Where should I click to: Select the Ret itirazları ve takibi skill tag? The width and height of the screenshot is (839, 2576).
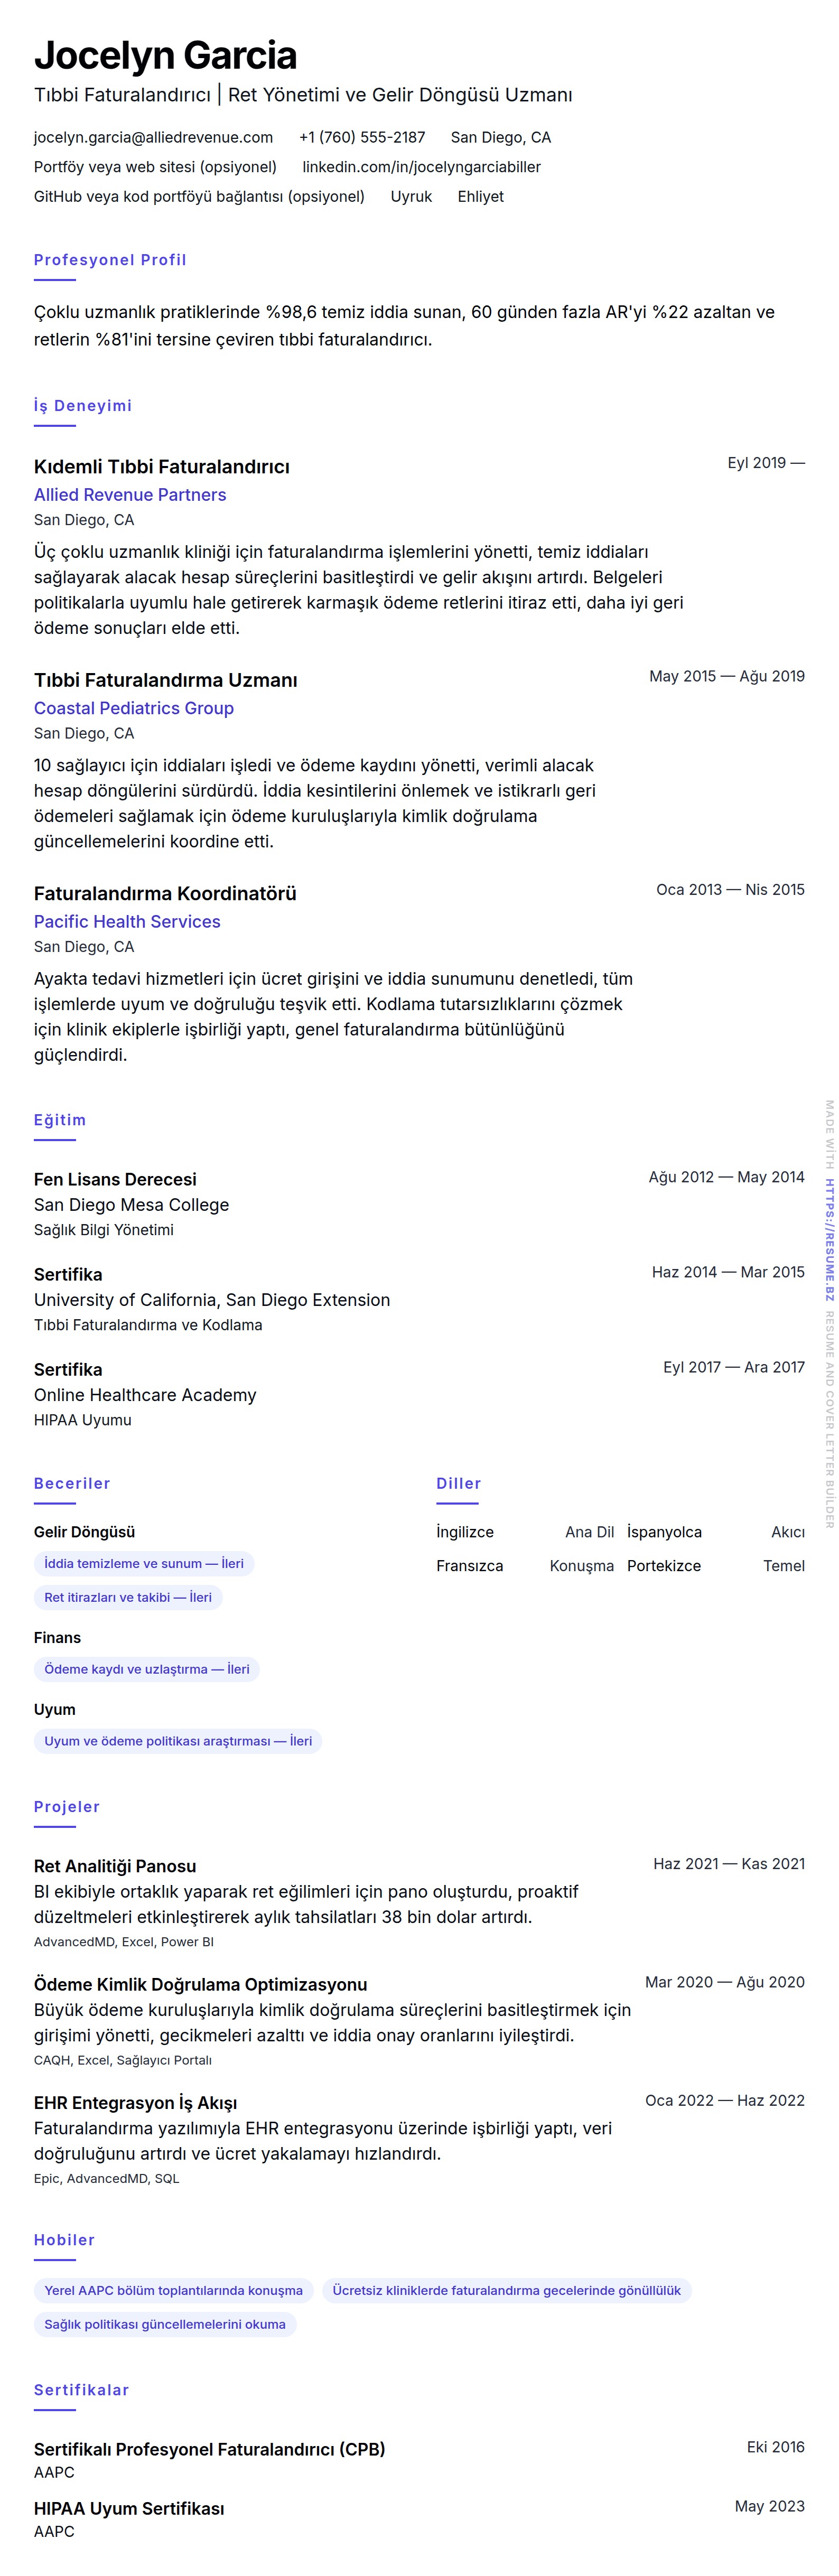point(128,1597)
